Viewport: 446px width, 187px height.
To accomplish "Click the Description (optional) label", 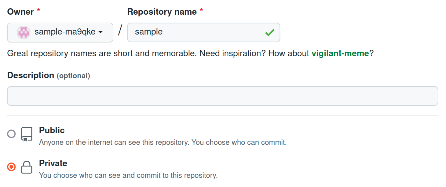I will (x=48, y=75).
